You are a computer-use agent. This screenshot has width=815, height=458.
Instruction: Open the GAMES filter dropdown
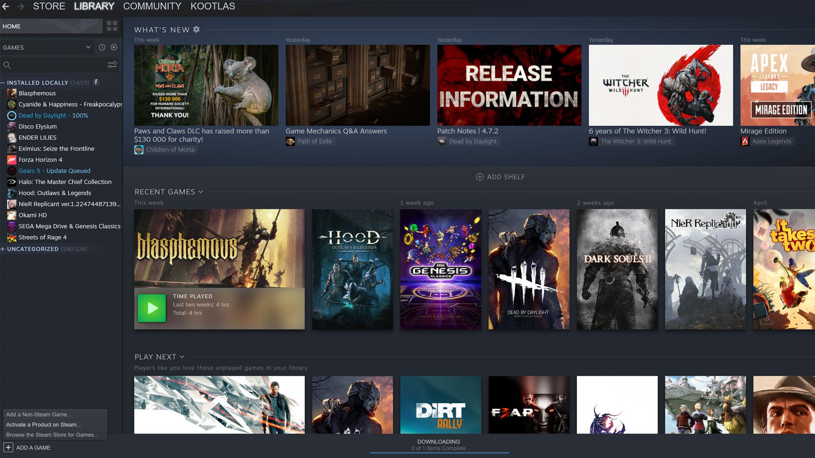click(47, 47)
